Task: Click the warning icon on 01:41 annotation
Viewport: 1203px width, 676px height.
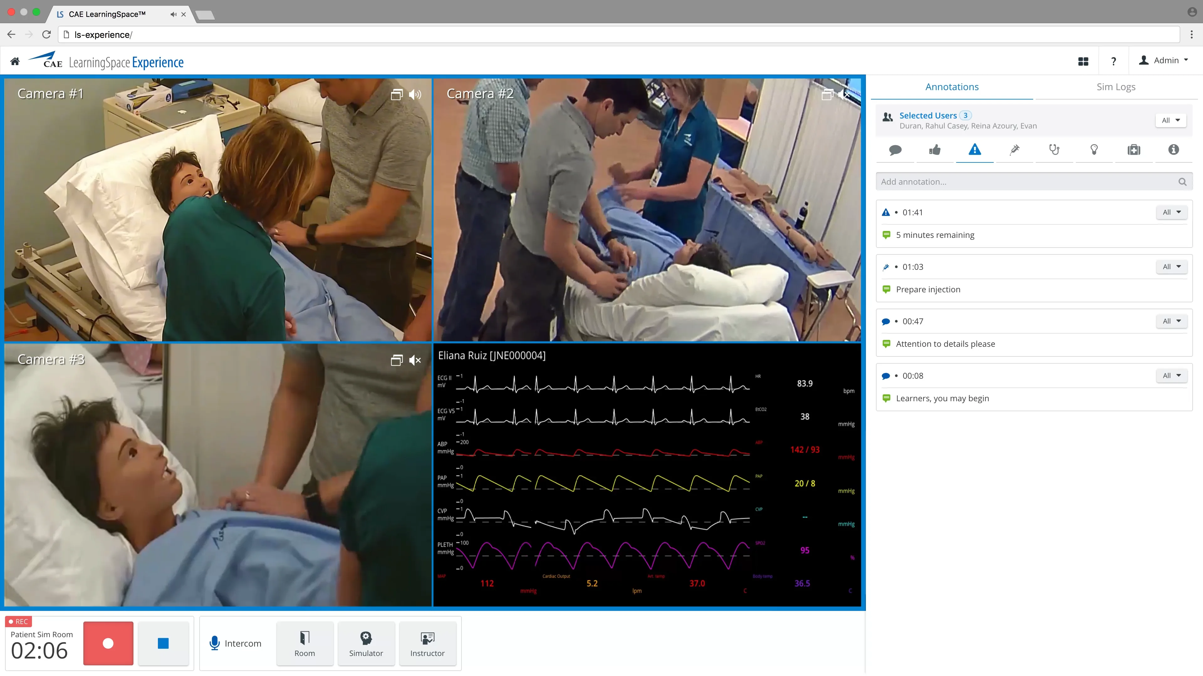Action: pyautogui.click(x=886, y=212)
